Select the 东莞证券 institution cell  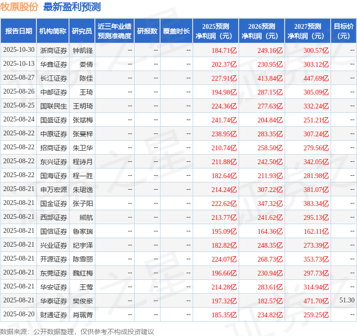click(x=54, y=273)
